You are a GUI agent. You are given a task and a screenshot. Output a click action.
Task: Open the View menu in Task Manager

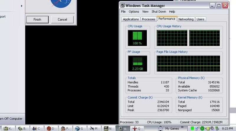(145, 12)
